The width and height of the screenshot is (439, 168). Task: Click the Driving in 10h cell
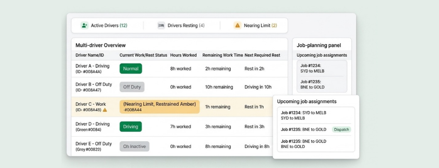pos(258,87)
